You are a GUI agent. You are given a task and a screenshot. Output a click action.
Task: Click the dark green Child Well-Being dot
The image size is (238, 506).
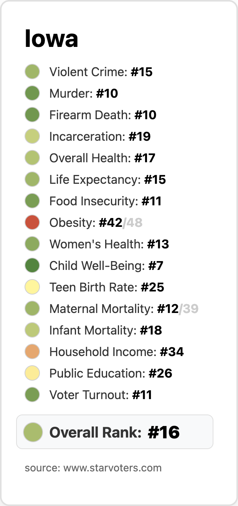coord(32,266)
